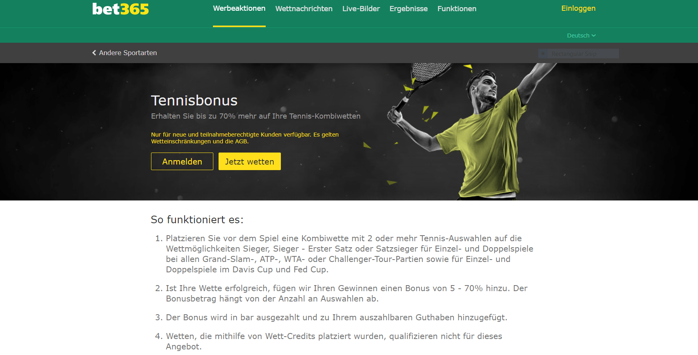Click the Andere Sportarten link text
The width and height of the screenshot is (698, 355).
pyautogui.click(x=128, y=53)
